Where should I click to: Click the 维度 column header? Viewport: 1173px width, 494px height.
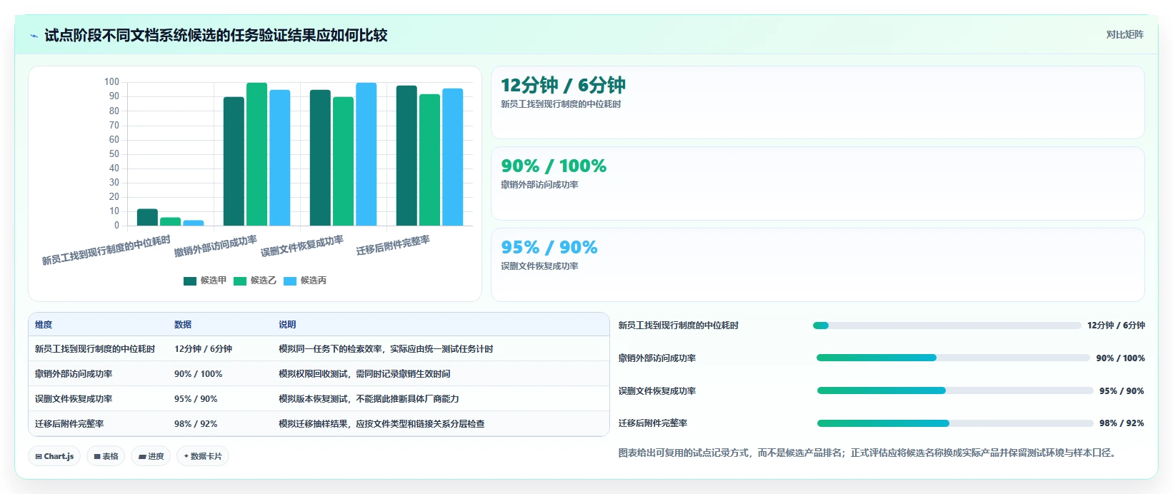(x=44, y=325)
